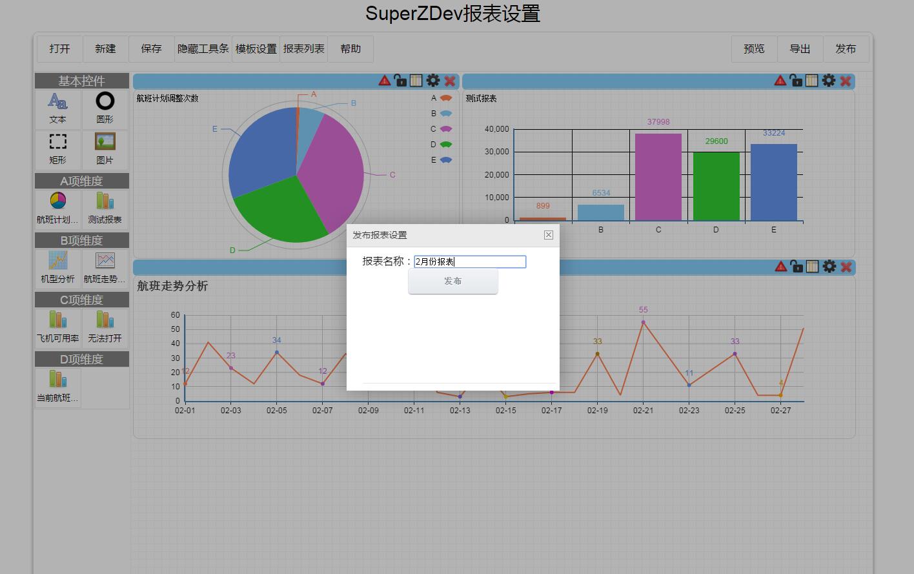Click warning triangle icon on 测试报表 panel
Viewport: 914px width, 574px height.
780,81
